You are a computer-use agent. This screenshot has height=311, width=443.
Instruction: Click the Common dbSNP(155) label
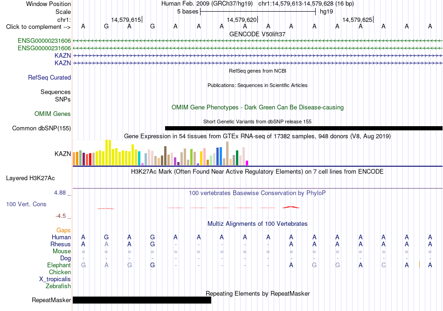(x=41, y=128)
